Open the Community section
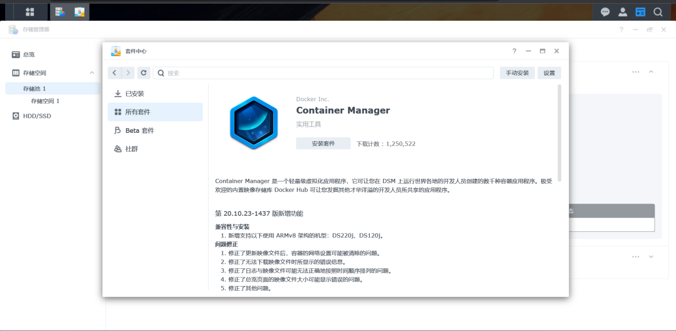 (x=155, y=149)
